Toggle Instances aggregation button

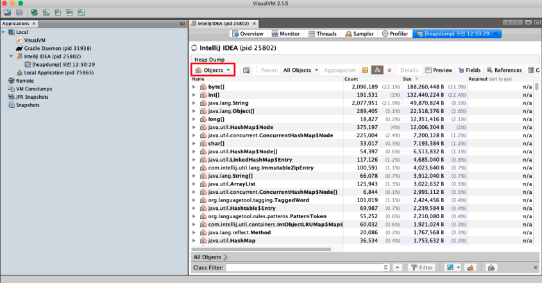(x=389, y=70)
